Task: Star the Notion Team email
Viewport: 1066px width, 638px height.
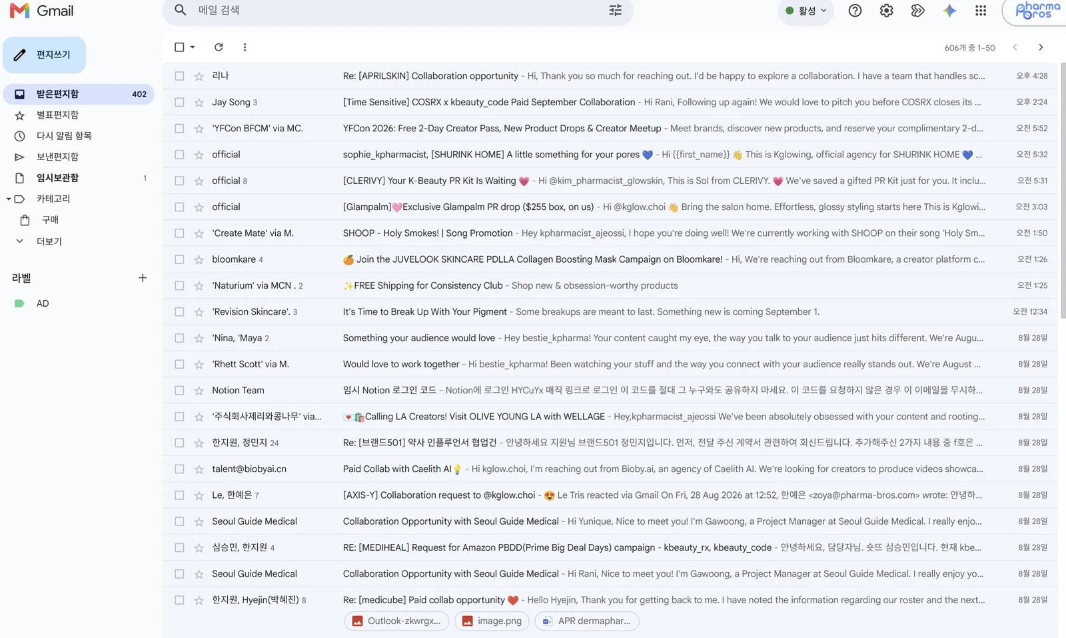Action: tap(199, 391)
